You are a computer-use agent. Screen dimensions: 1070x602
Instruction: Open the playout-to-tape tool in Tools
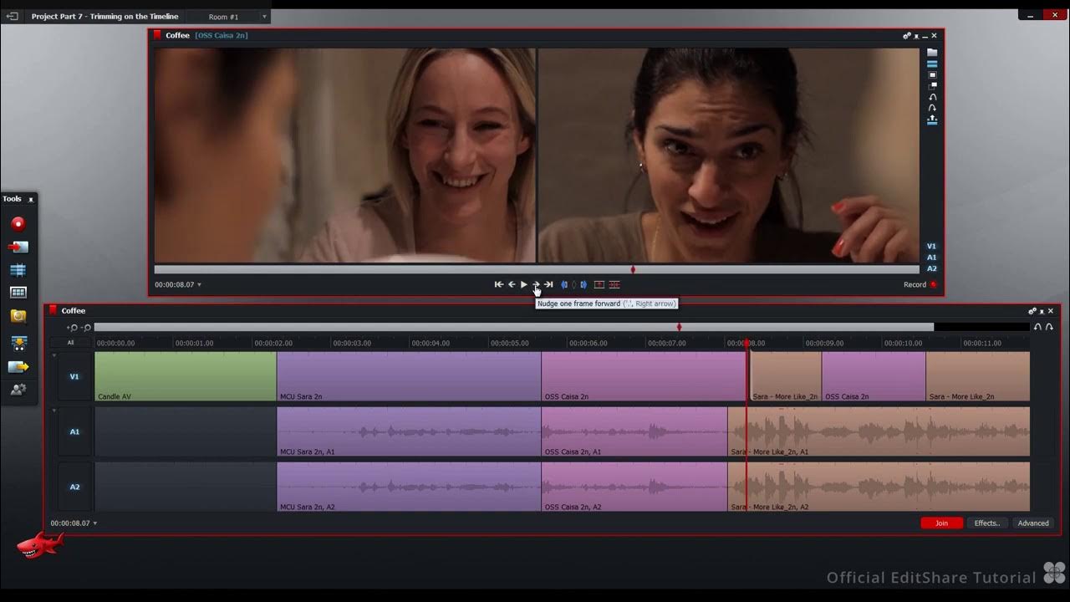click(x=18, y=343)
